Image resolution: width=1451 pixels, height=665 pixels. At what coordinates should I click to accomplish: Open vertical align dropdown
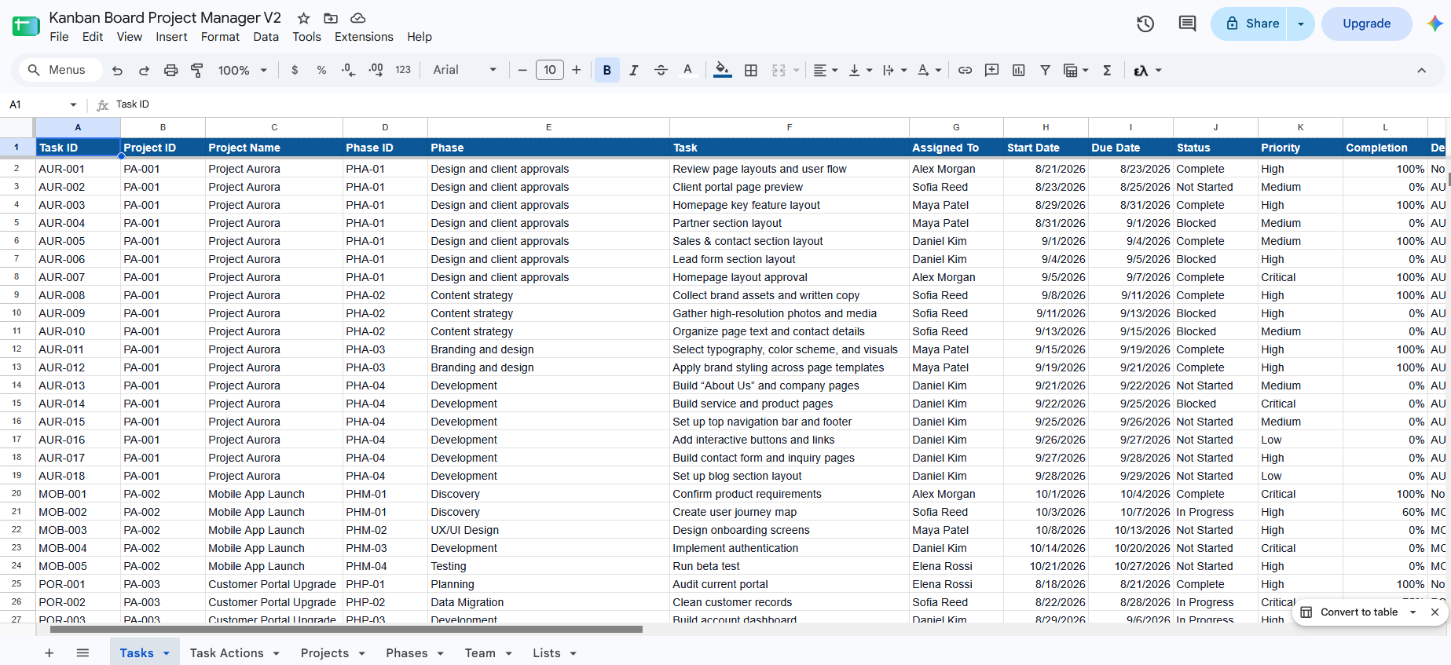860,71
